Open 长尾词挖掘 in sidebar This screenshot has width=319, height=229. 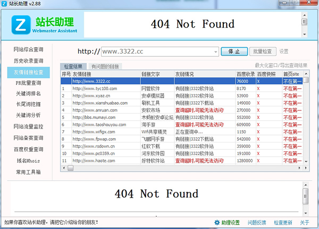pos(29,104)
